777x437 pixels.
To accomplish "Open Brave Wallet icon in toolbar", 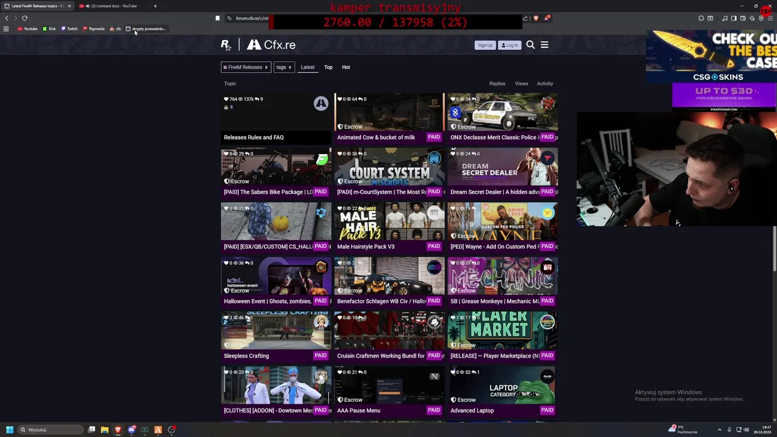I will click(x=742, y=18).
